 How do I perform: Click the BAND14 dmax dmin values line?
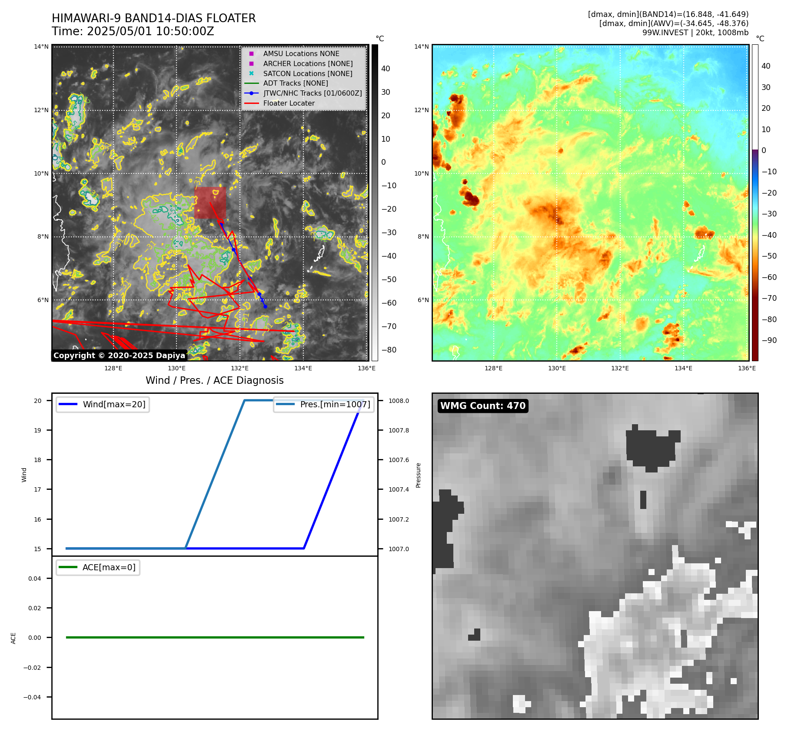click(x=668, y=14)
